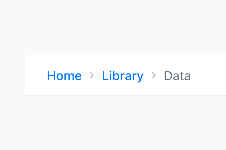Return to Home from the breadcrumb trail
Viewport: 226px width, 150px height.
(64, 76)
